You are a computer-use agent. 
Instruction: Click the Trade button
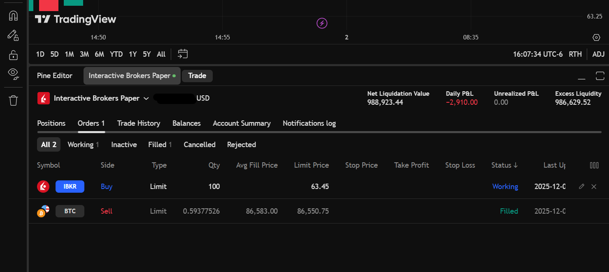[x=197, y=76]
